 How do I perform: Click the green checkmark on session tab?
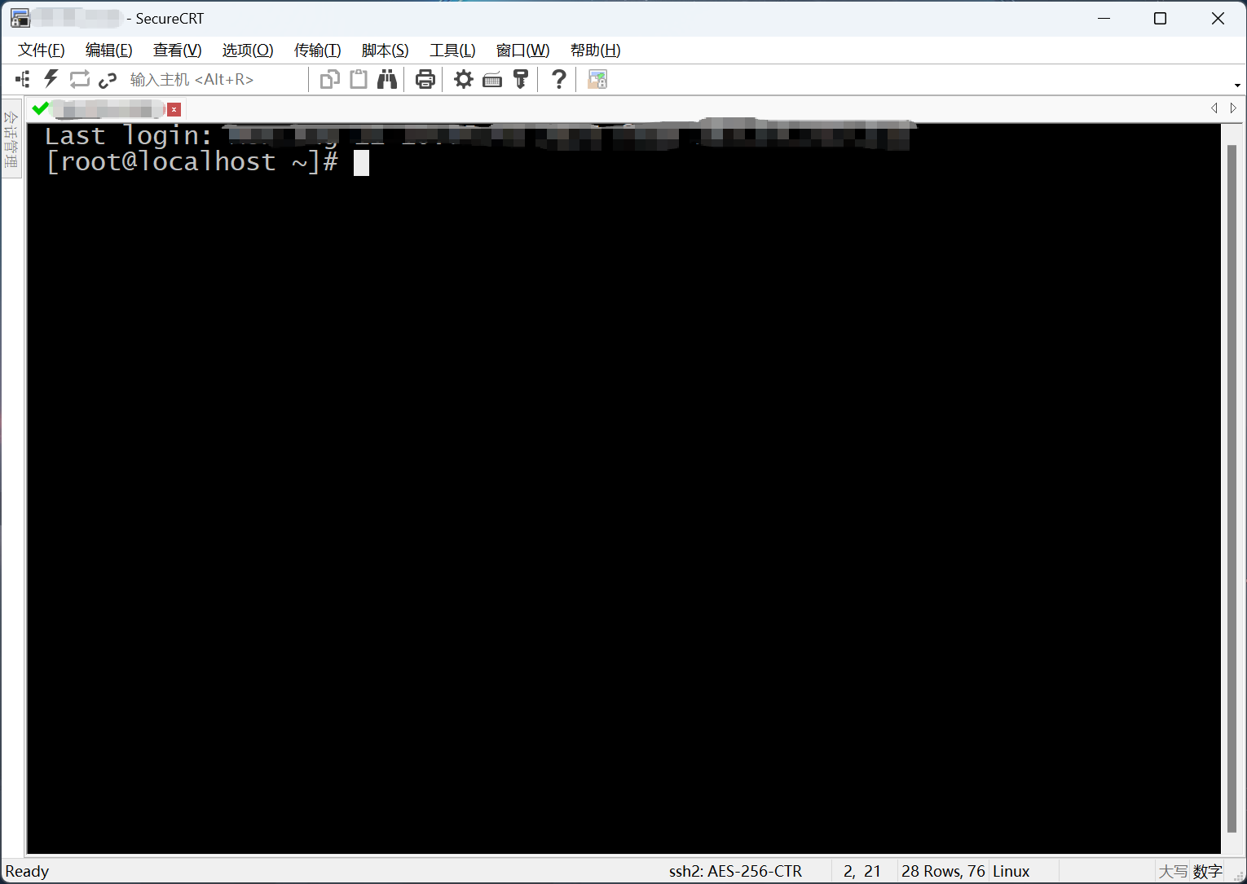point(40,108)
